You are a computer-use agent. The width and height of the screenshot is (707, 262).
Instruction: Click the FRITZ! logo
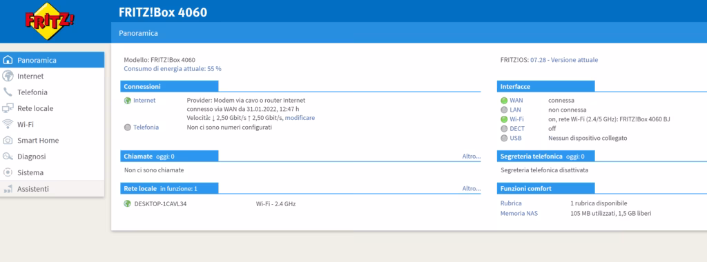coord(50,21)
